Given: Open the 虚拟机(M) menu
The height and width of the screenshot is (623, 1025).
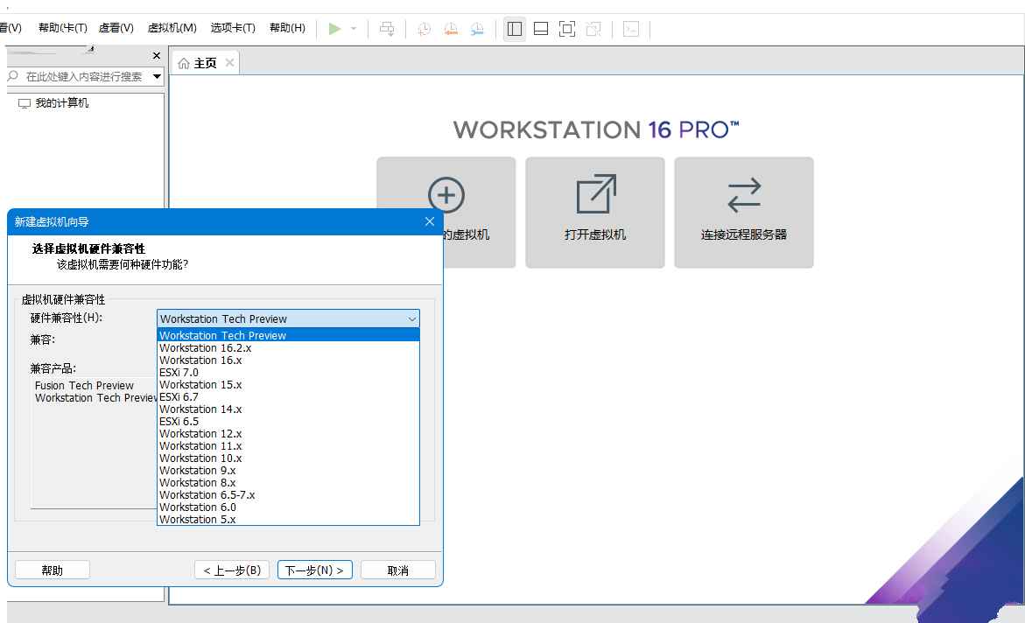Looking at the screenshot, I should [x=172, y=27].
